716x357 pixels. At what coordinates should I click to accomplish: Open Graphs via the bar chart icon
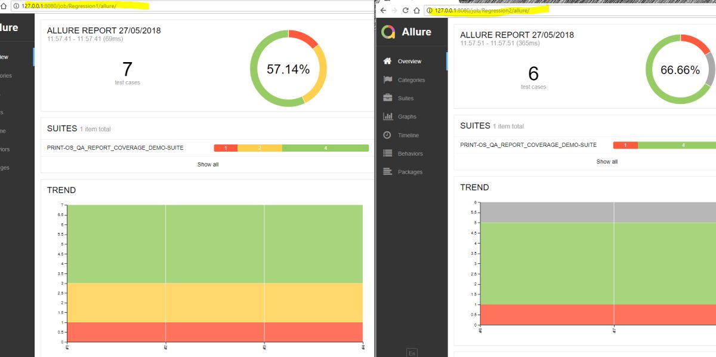(387, 116)
